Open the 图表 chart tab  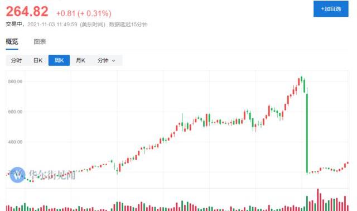(40, 42)
